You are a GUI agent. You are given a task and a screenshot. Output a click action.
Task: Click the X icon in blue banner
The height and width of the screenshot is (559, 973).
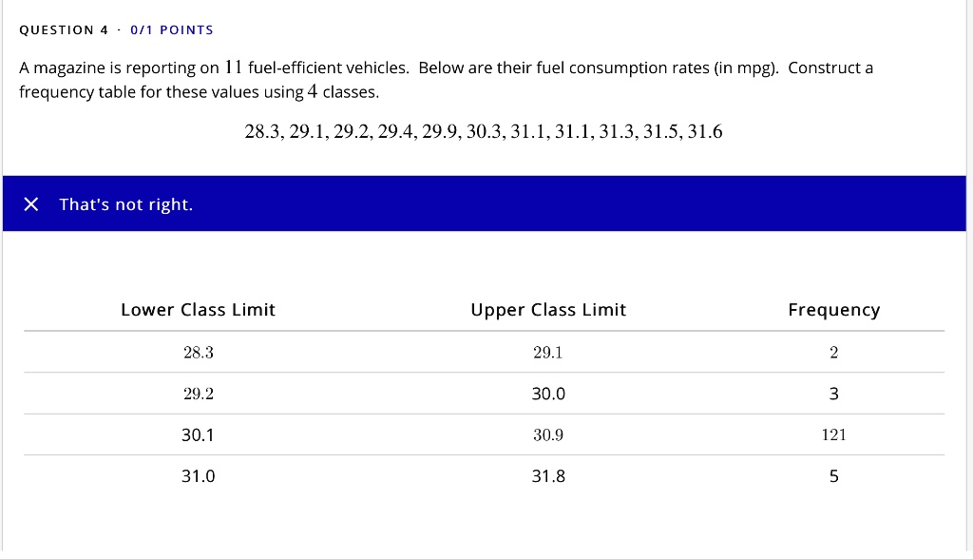coord(31,204)
